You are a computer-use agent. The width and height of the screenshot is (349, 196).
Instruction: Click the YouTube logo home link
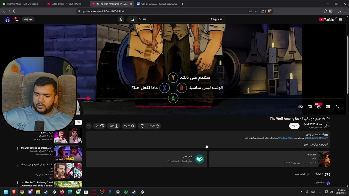(x=327, y=19)
